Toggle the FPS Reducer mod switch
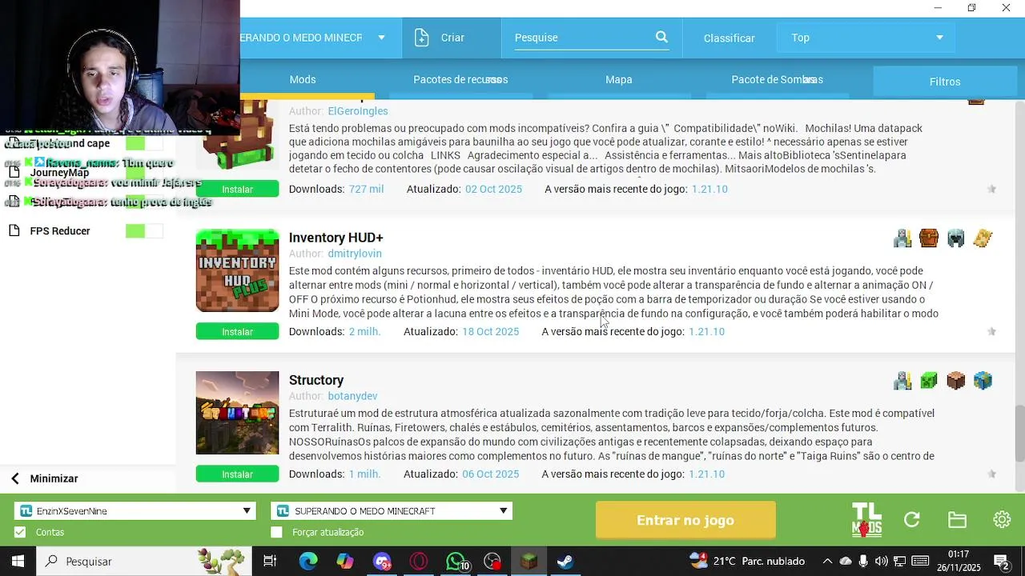 pos(144,231)
